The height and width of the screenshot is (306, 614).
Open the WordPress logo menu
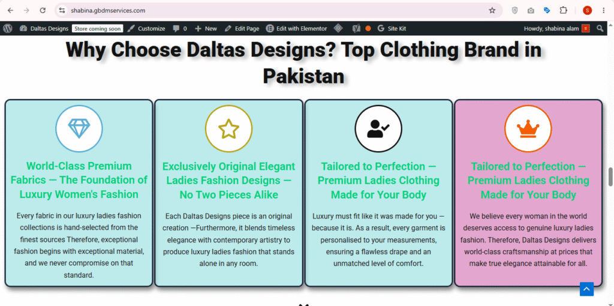click(x=8, y=28)
